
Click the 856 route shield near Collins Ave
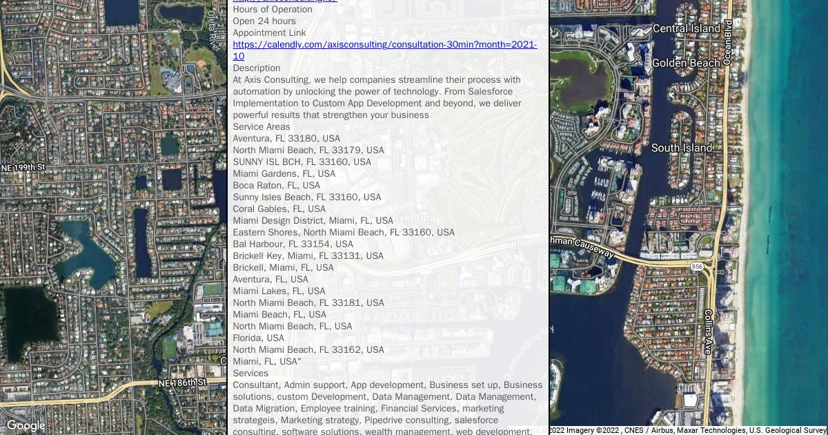697,265
